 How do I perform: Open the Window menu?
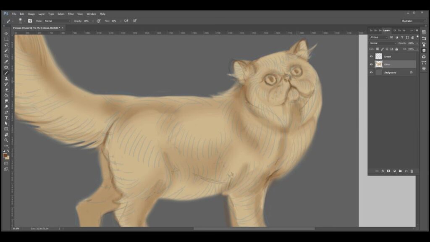91,14
